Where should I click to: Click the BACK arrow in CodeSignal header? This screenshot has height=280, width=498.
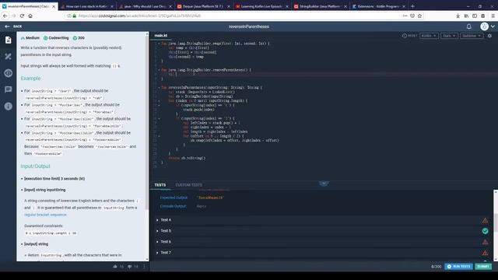[7, 26]
